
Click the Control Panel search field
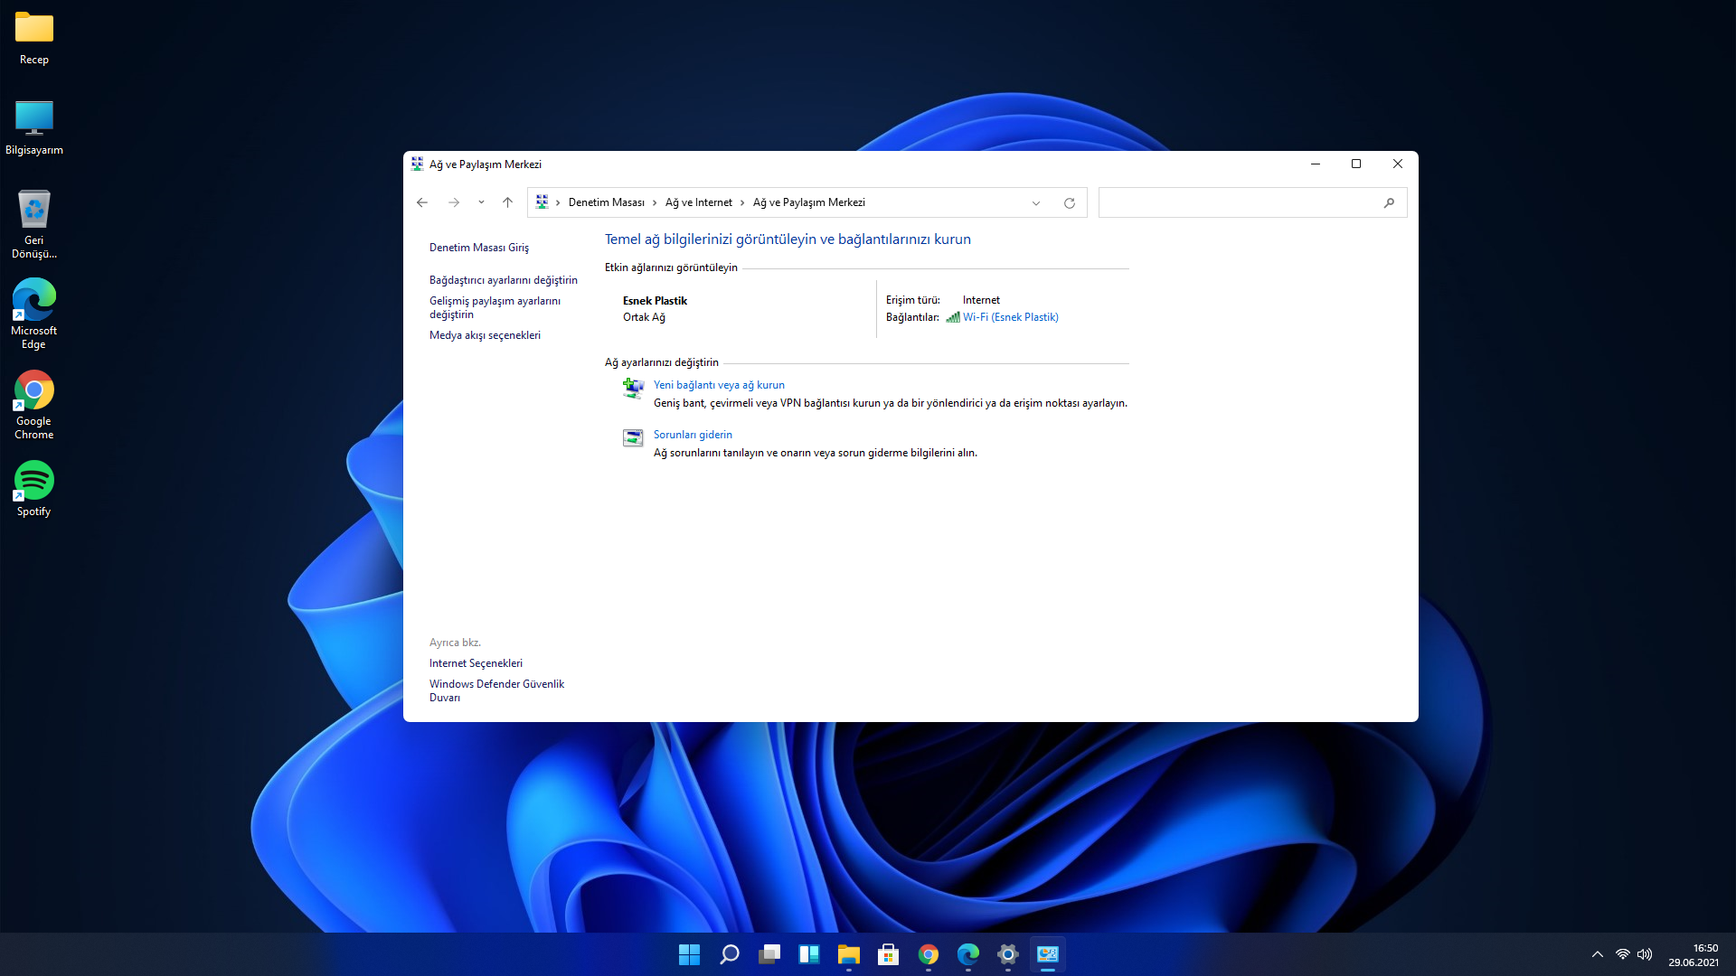point(1239,203)
